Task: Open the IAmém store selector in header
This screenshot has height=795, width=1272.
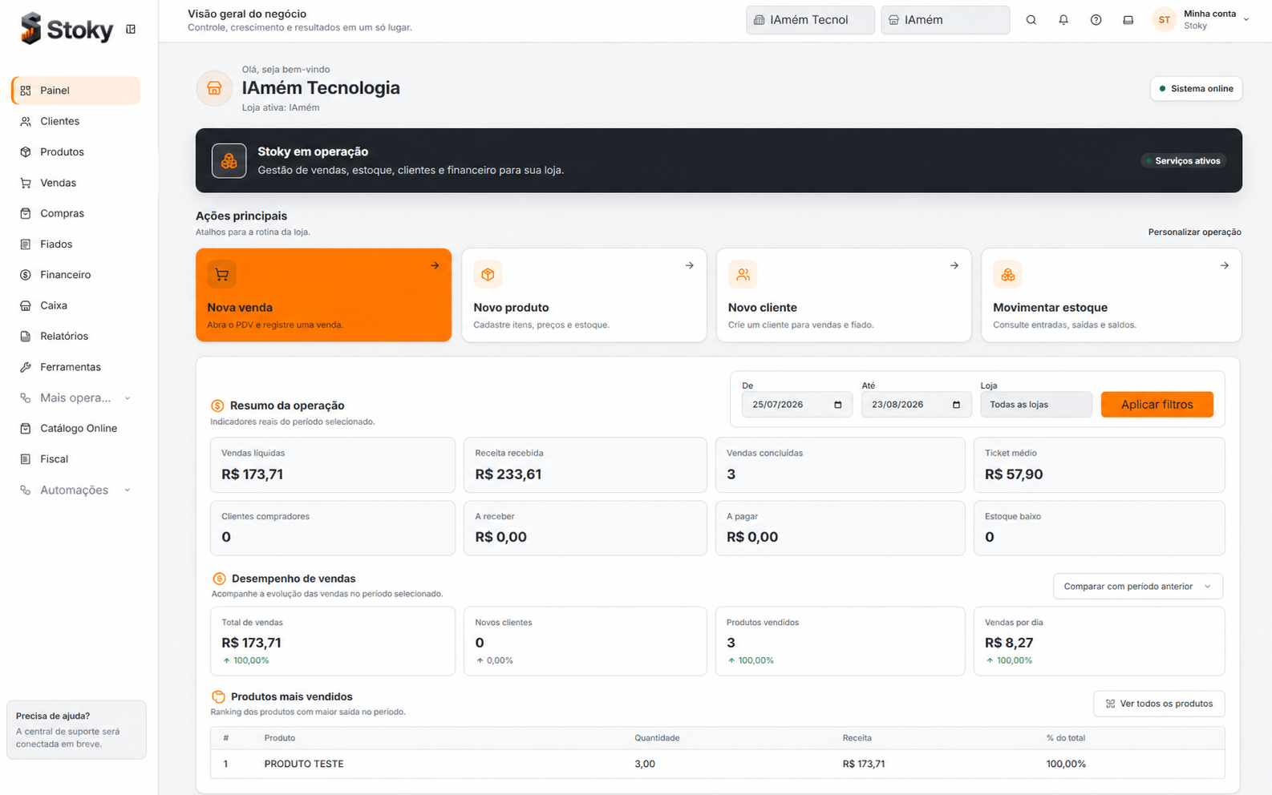Action: (945, 20)
